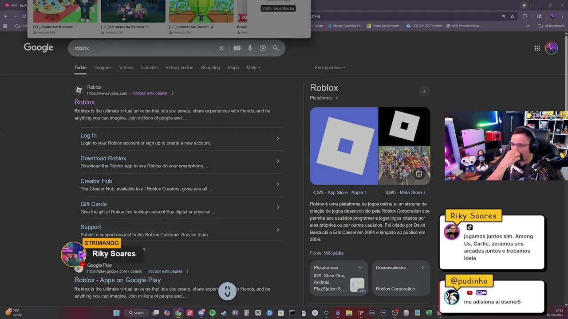The height and width of the screenshot is (319, 568).
Task: Click the Google logo
Action: pos(39,48)
